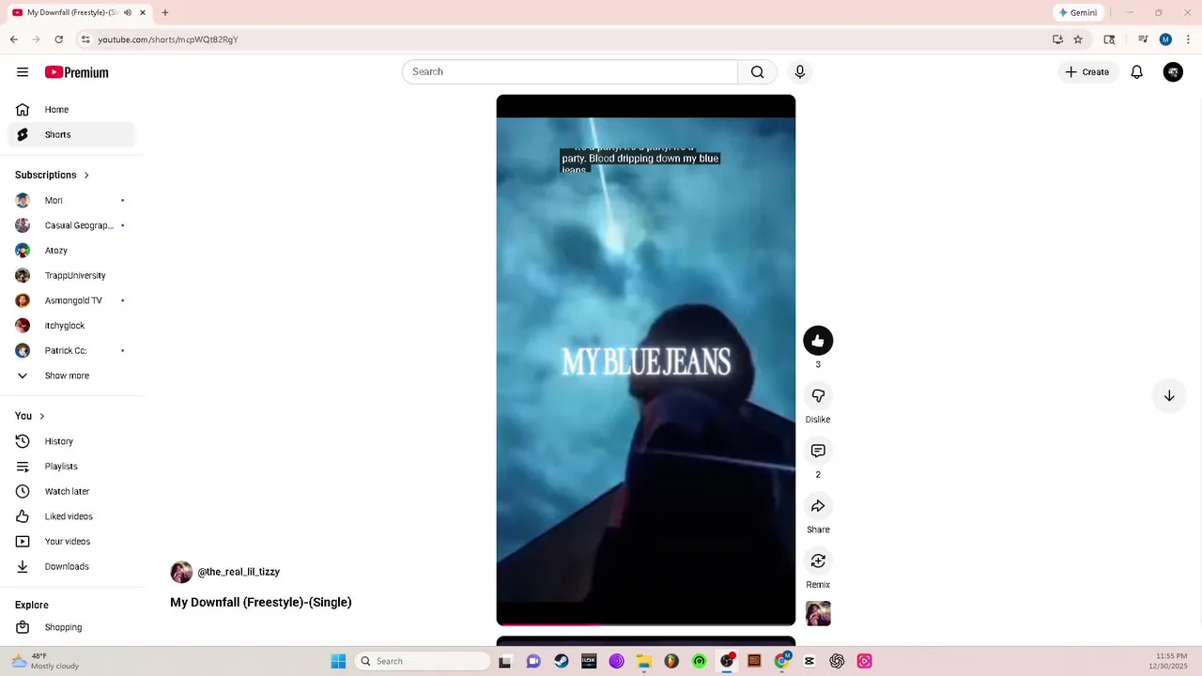The width and height of the screenshot is (1202, 676).
Task: Expand the You section
Action: [x=30, y=416]
